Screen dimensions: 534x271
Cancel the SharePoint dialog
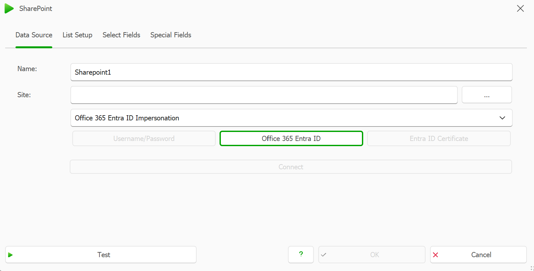[478, 255]
